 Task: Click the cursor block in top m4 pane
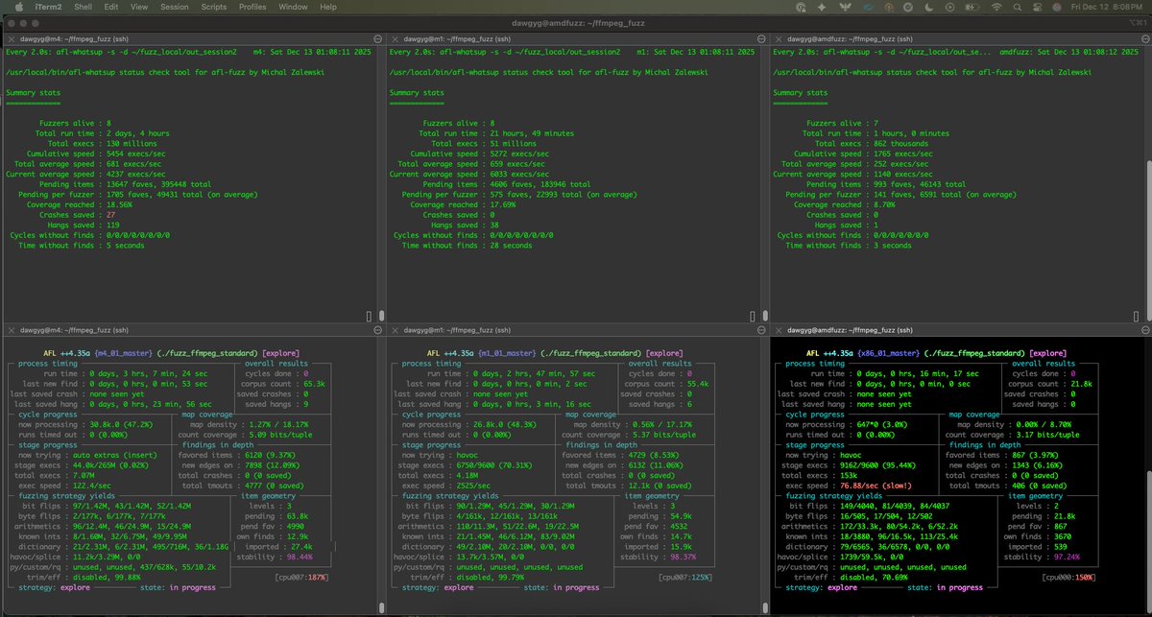(x=370, y=315)
